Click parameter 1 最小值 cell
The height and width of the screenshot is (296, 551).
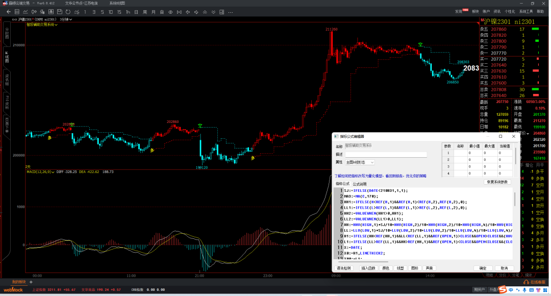pos(475,153)
